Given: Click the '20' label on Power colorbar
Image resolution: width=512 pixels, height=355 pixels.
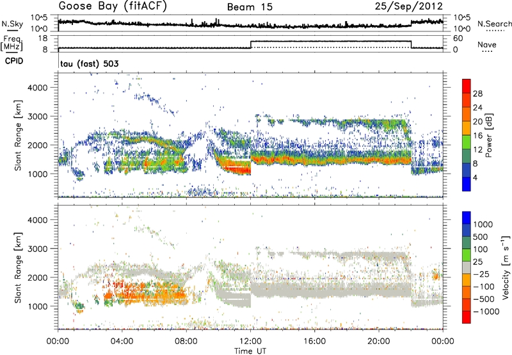Looking at the screenshot, I should [x=477, y=122].
